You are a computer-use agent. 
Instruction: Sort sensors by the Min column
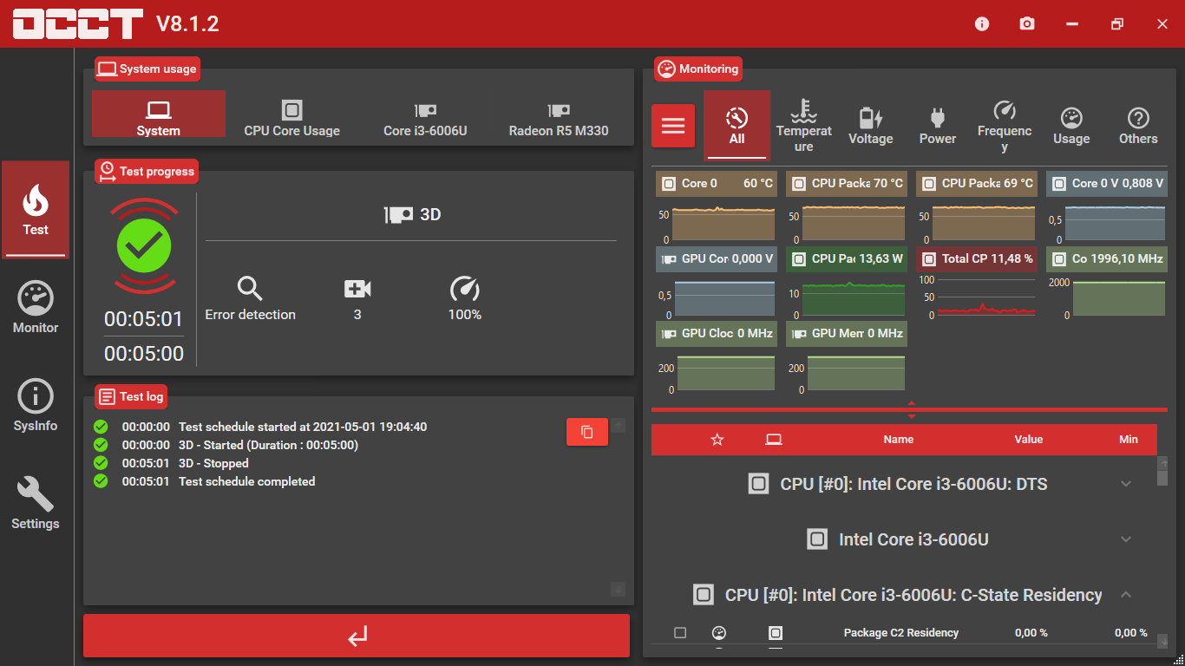tap(1129, 440)
